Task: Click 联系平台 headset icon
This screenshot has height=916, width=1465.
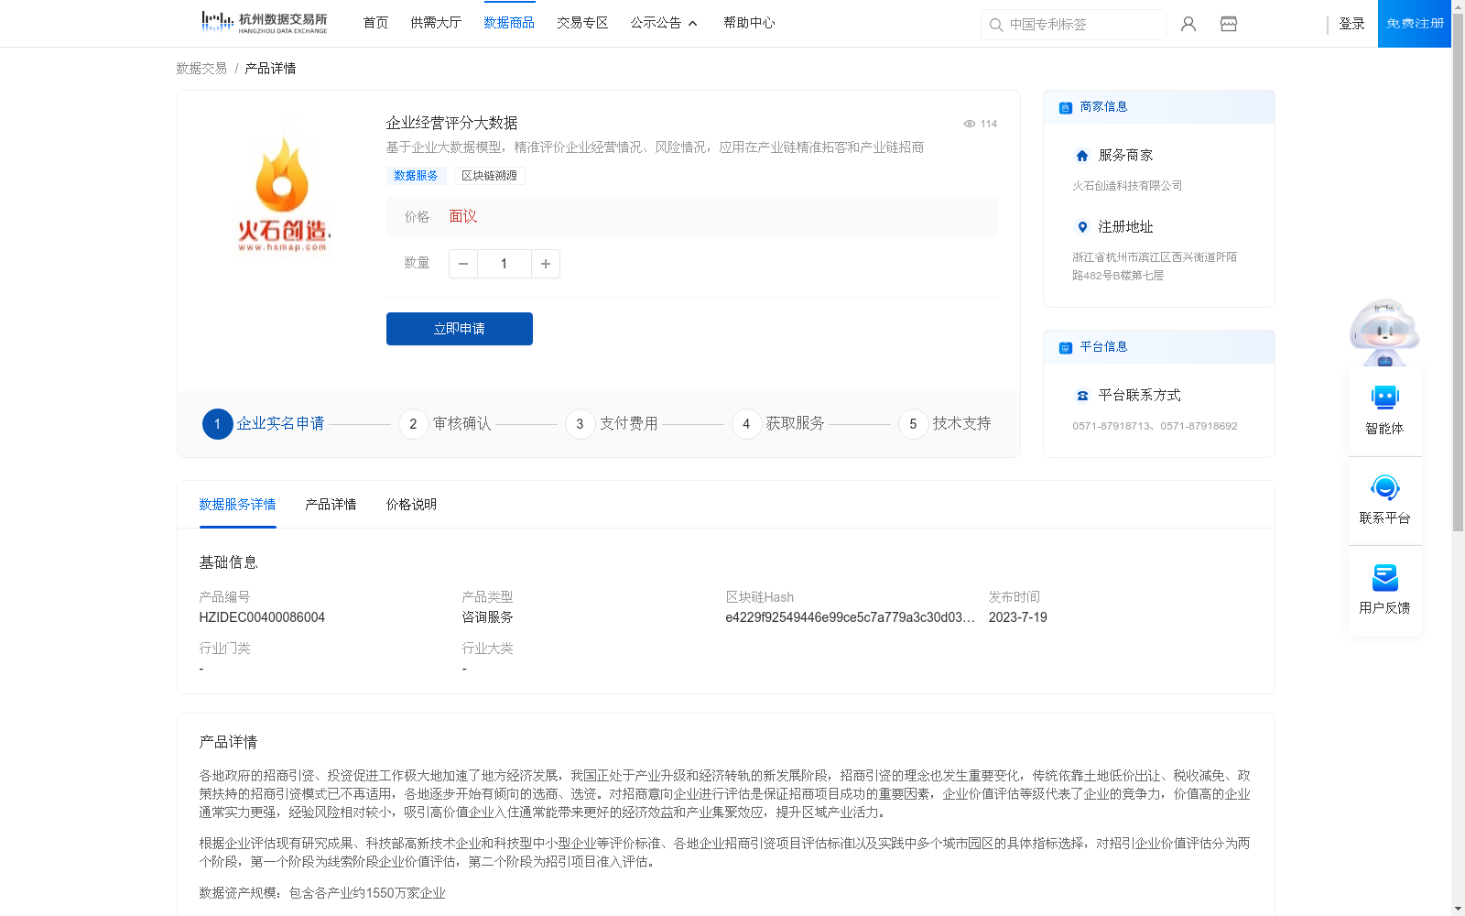Action: (x=1384, y=487)
